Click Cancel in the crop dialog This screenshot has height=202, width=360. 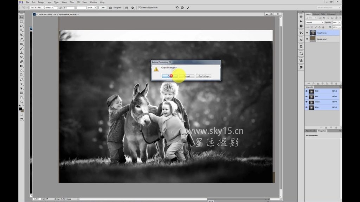(x=187, y=76)
